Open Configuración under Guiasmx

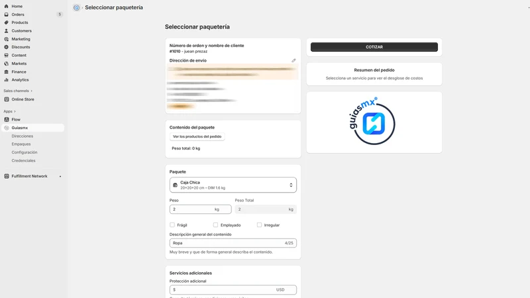click(x=25, y=152)
